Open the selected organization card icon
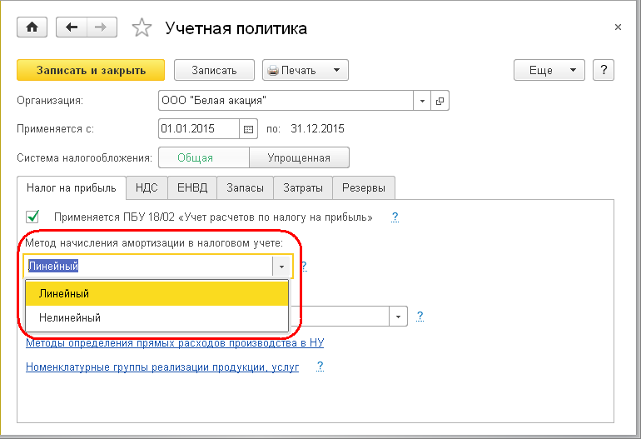Viewport: 641px width, 439px height. [x=440, y=100]
